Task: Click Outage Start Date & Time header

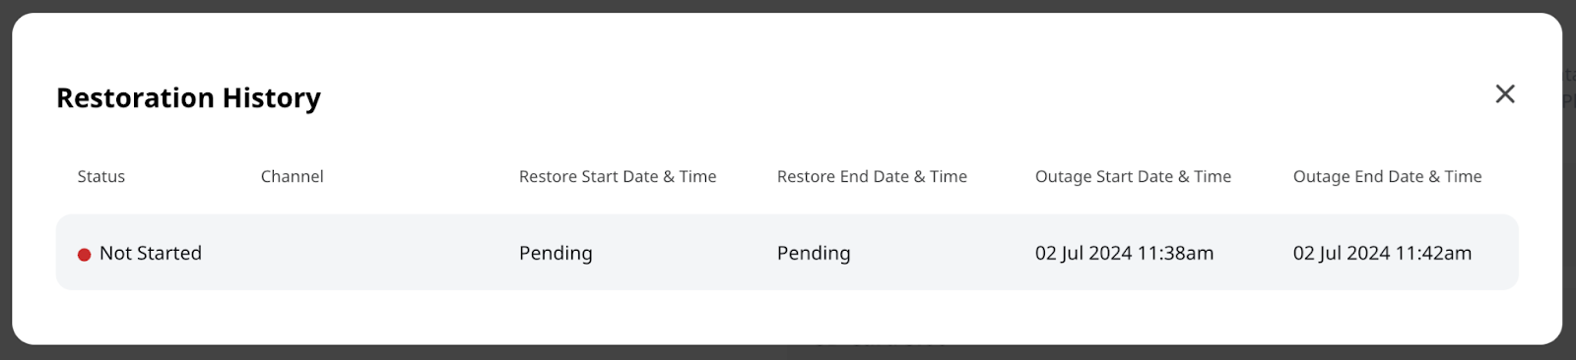Action: click(x=1133, y=176)
